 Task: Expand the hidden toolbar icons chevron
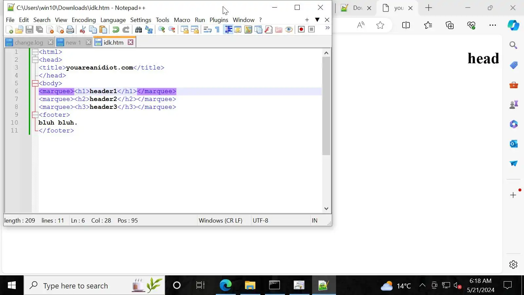(327, 28)
